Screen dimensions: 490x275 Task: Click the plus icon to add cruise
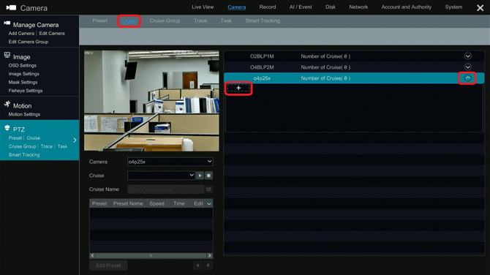(x=238, y=88)
